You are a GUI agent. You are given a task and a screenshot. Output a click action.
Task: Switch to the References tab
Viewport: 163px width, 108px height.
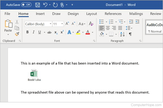pyautogui.click(x=113, y=14)
